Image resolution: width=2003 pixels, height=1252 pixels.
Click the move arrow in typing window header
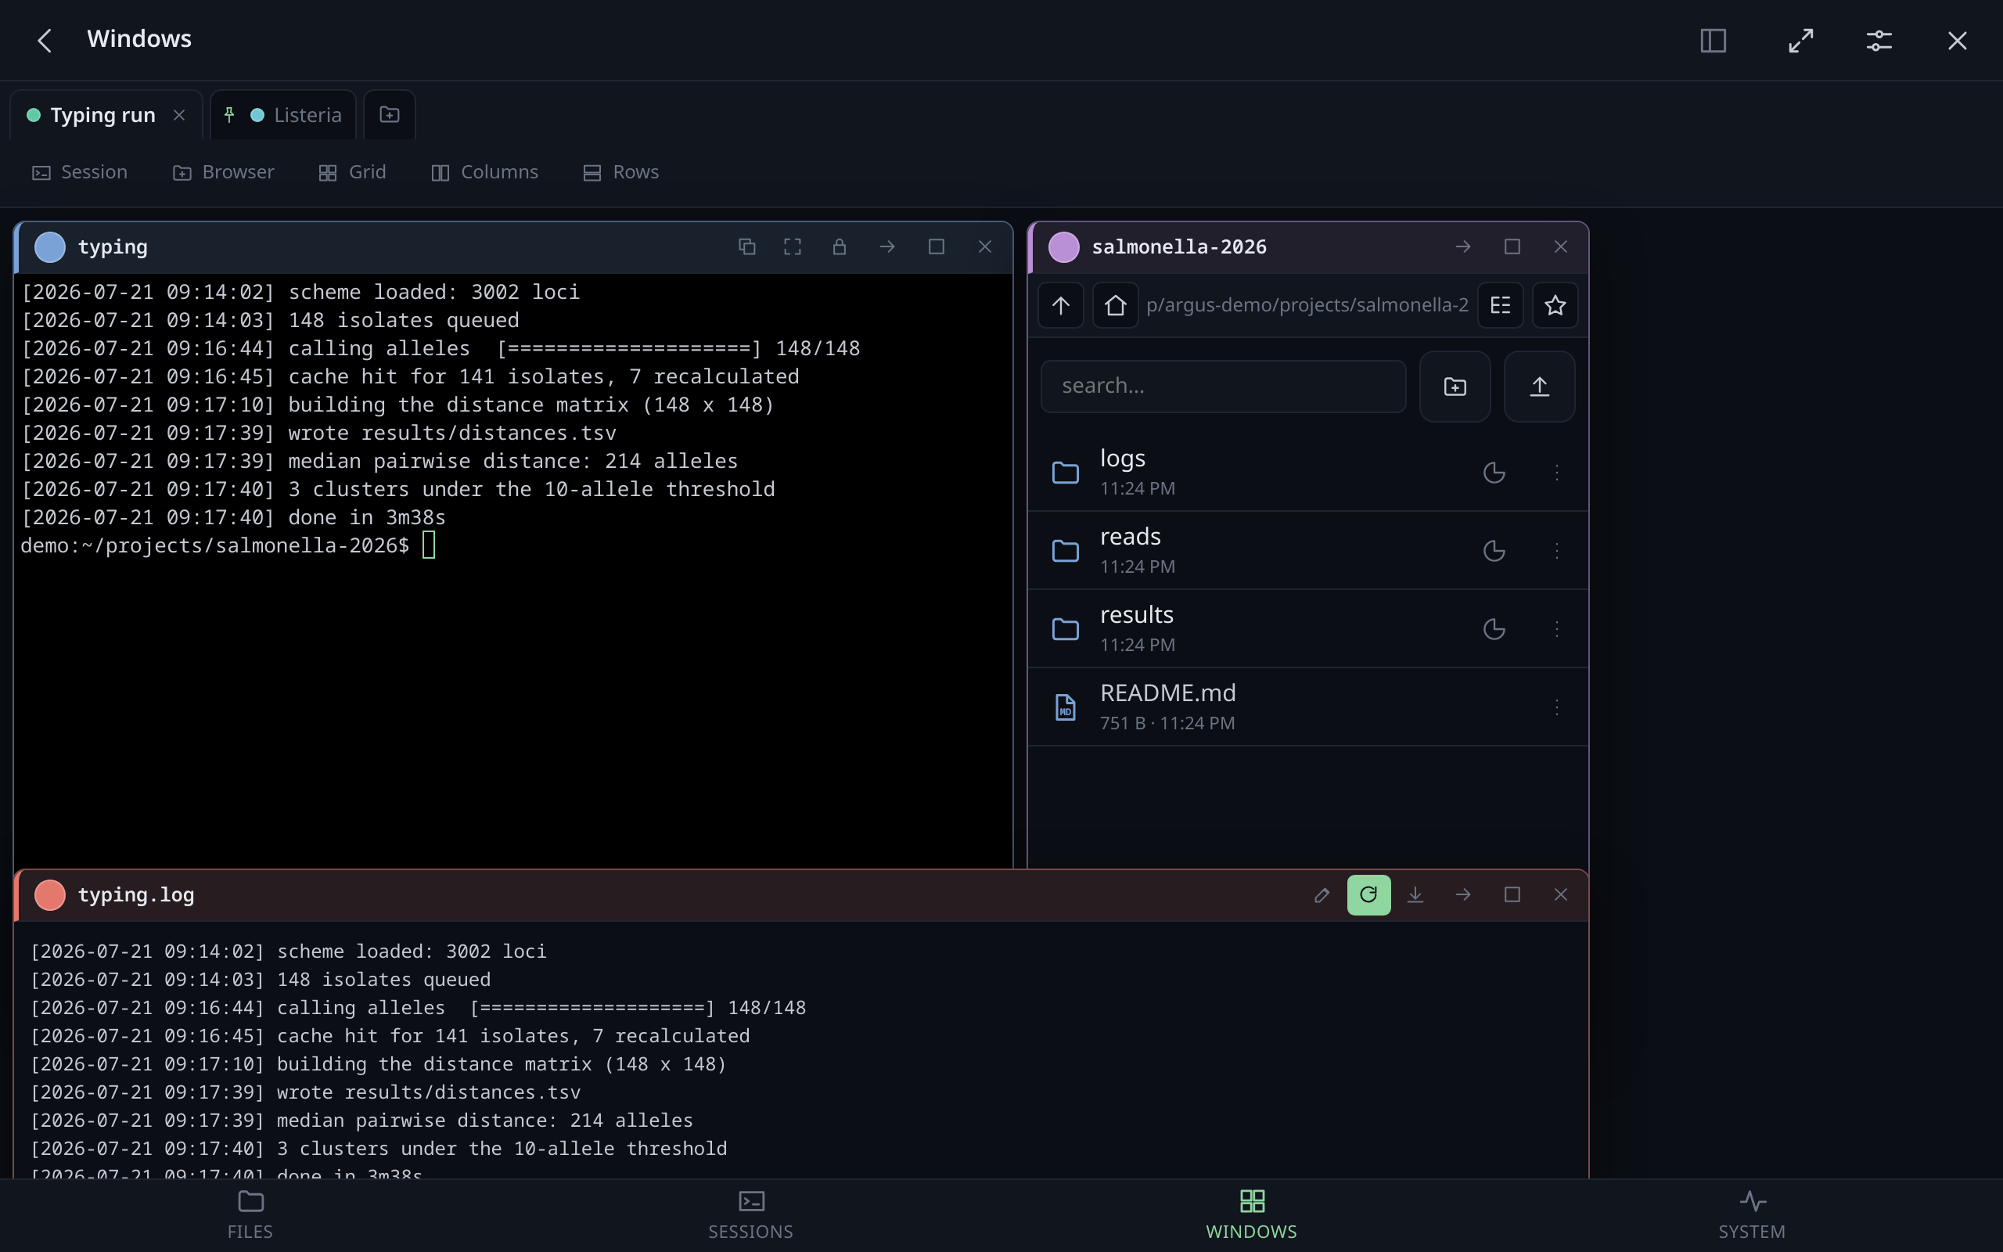tap(887, 246)
